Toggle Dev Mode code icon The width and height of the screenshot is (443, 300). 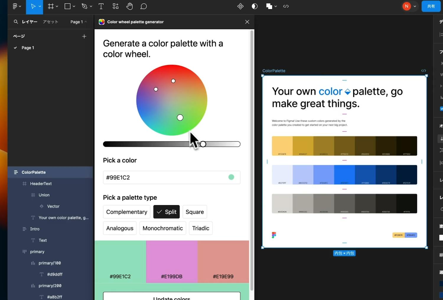286,6
